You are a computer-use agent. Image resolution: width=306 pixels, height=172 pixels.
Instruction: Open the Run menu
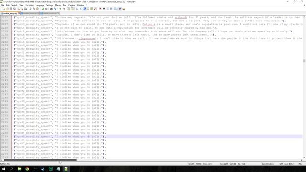click(65, 5)
